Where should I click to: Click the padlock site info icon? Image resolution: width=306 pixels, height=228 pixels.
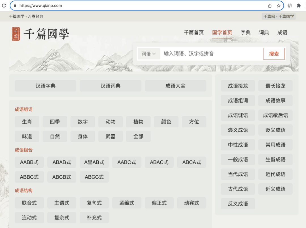(x=15, y=6)
